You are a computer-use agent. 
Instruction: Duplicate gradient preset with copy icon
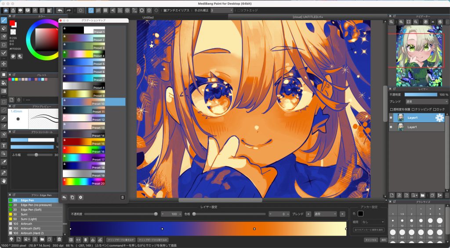tap(73, 197)
